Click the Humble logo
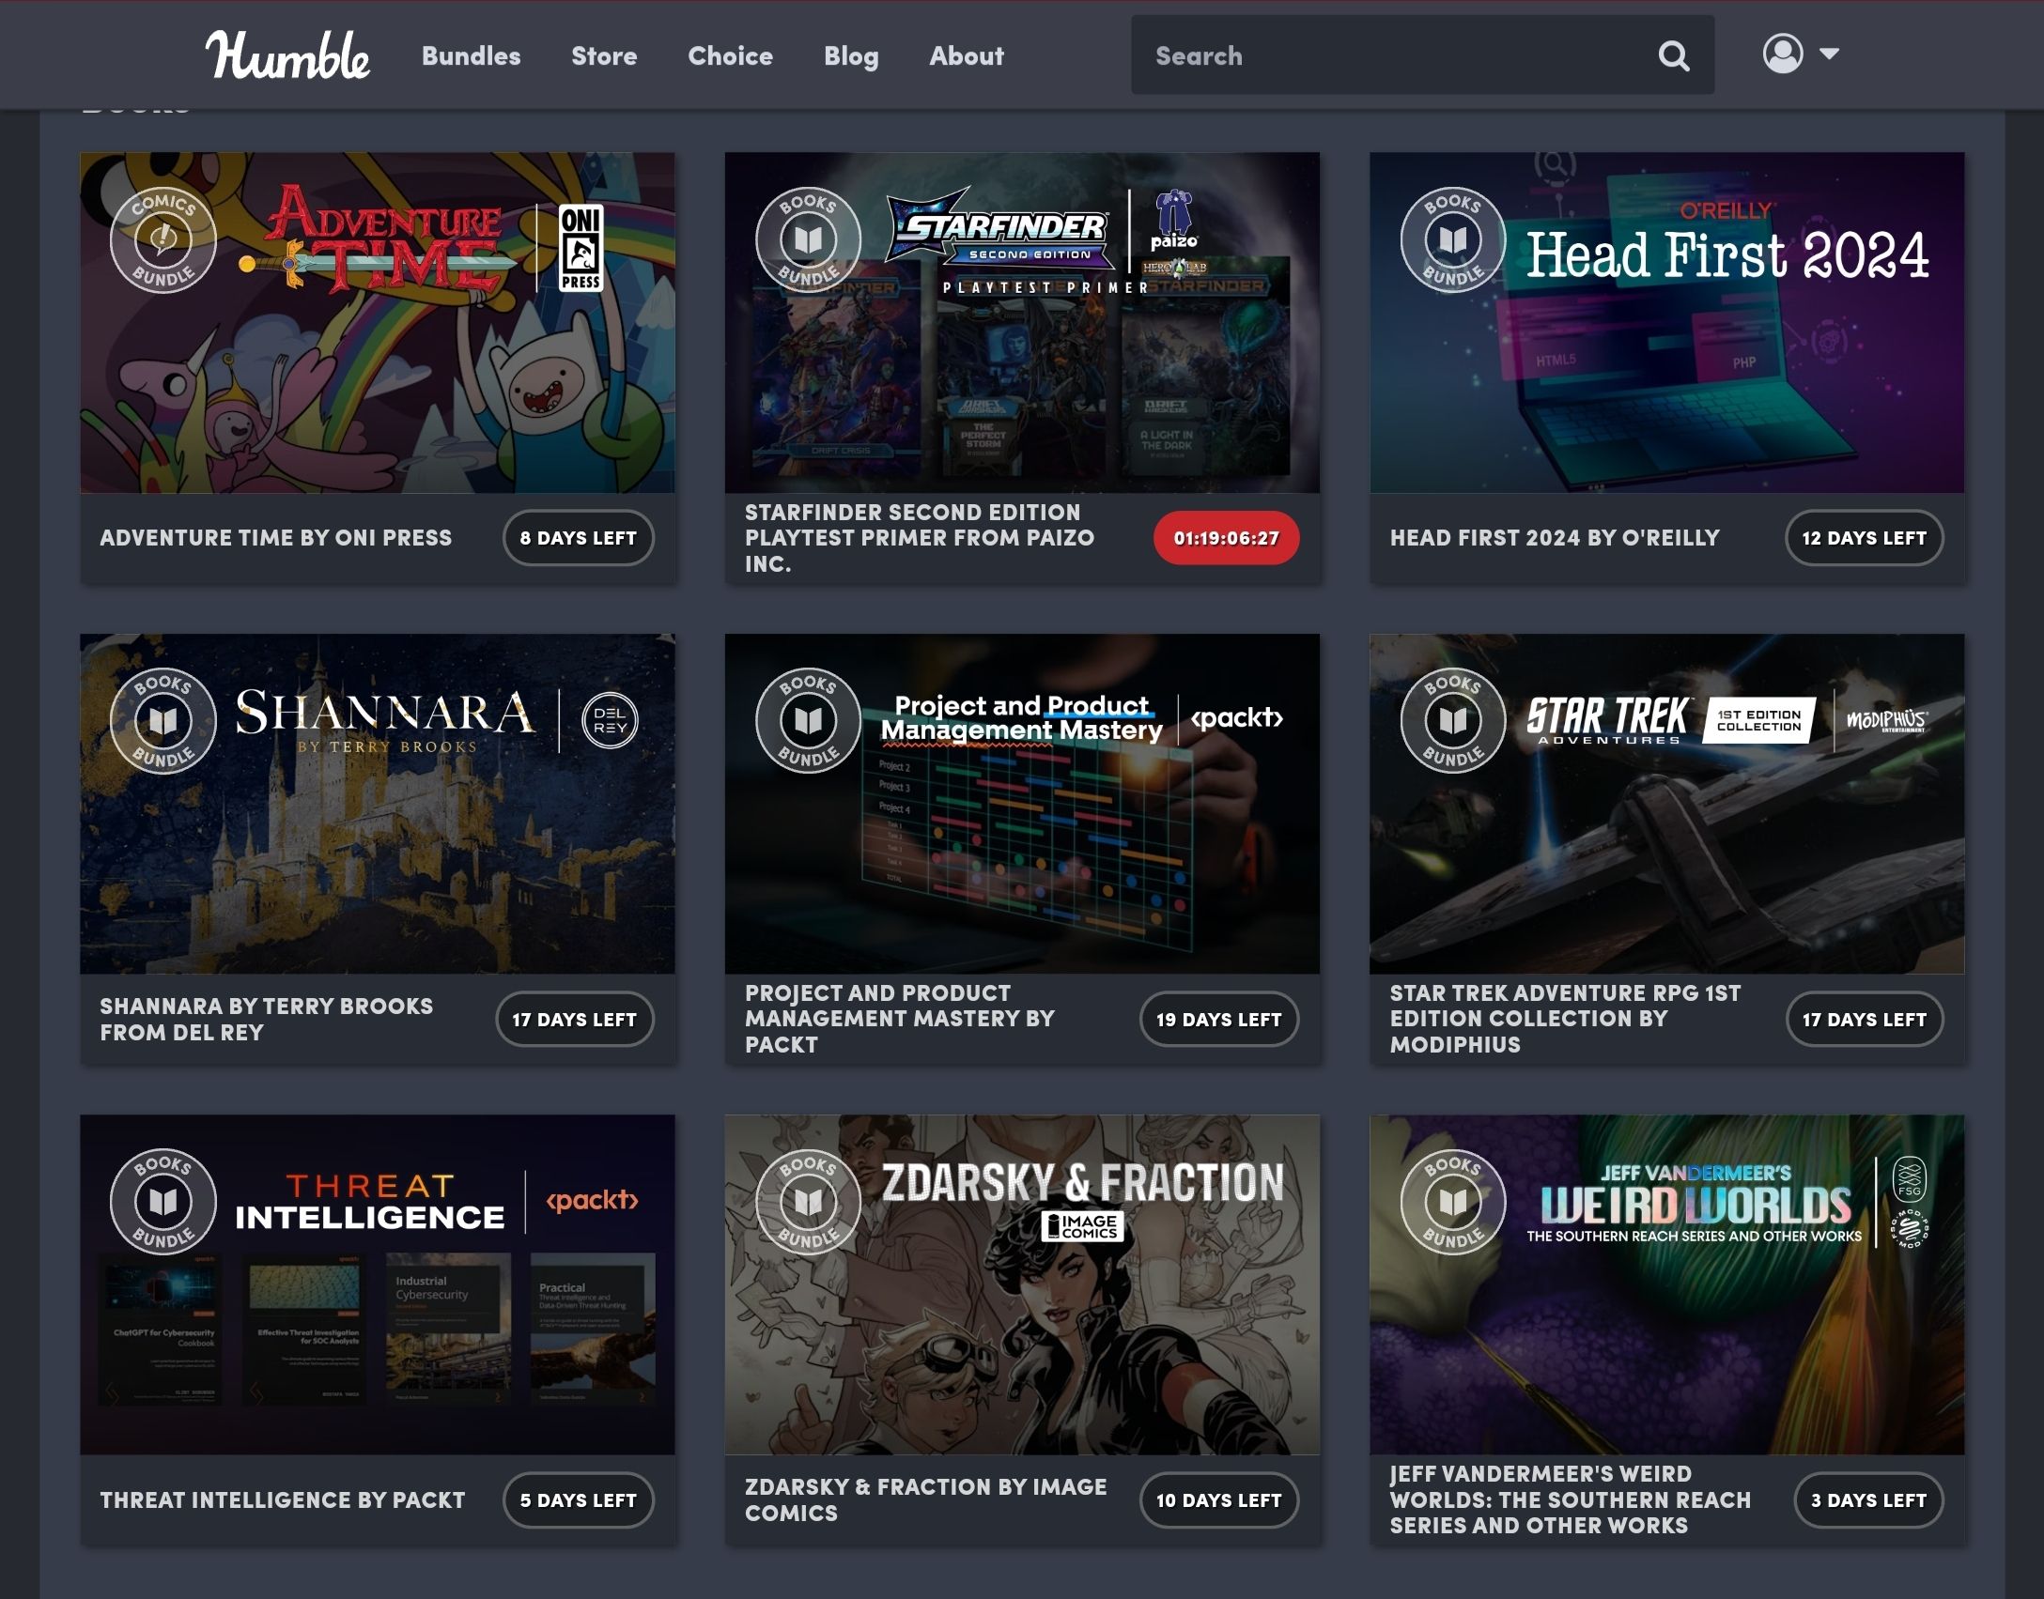The height and width of the screenshot is (1599, 2044). point(287,54)
